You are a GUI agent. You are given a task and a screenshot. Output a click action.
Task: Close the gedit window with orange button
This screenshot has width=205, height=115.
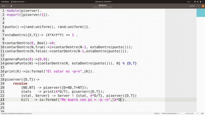coord(203,6)
